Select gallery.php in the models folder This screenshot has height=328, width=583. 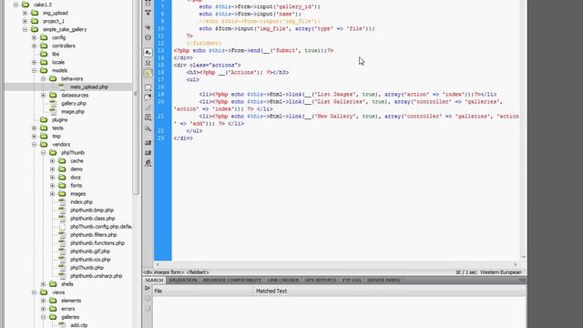[x=74, y=103]
